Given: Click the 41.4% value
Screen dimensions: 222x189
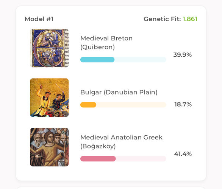Looking at the screenshot, I should point(183,154).
